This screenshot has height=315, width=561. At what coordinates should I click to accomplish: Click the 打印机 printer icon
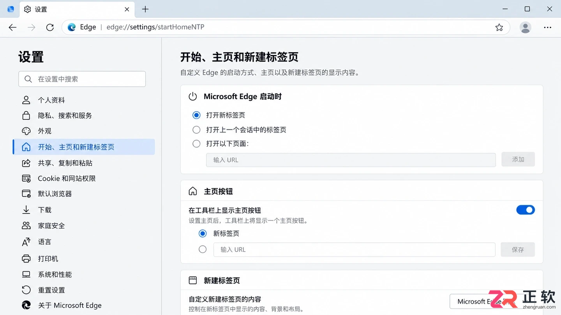coord(26,259)
